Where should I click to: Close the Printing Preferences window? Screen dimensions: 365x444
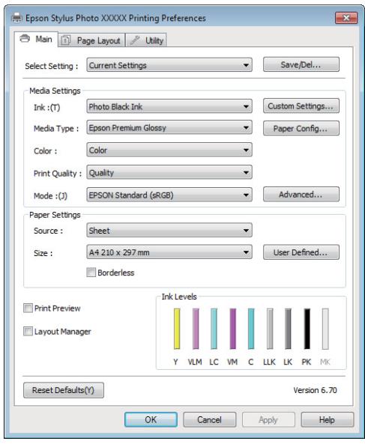point(346,18)
